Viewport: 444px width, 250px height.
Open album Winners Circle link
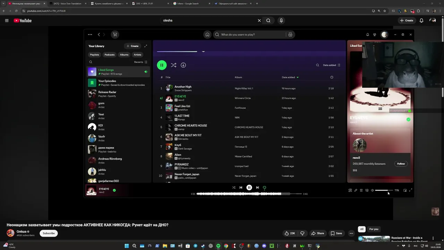[x=242, y=98]
